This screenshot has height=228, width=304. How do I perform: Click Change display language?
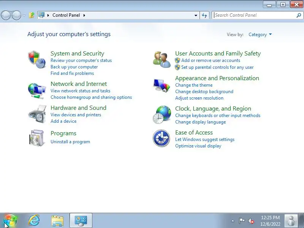click(201, 122)
